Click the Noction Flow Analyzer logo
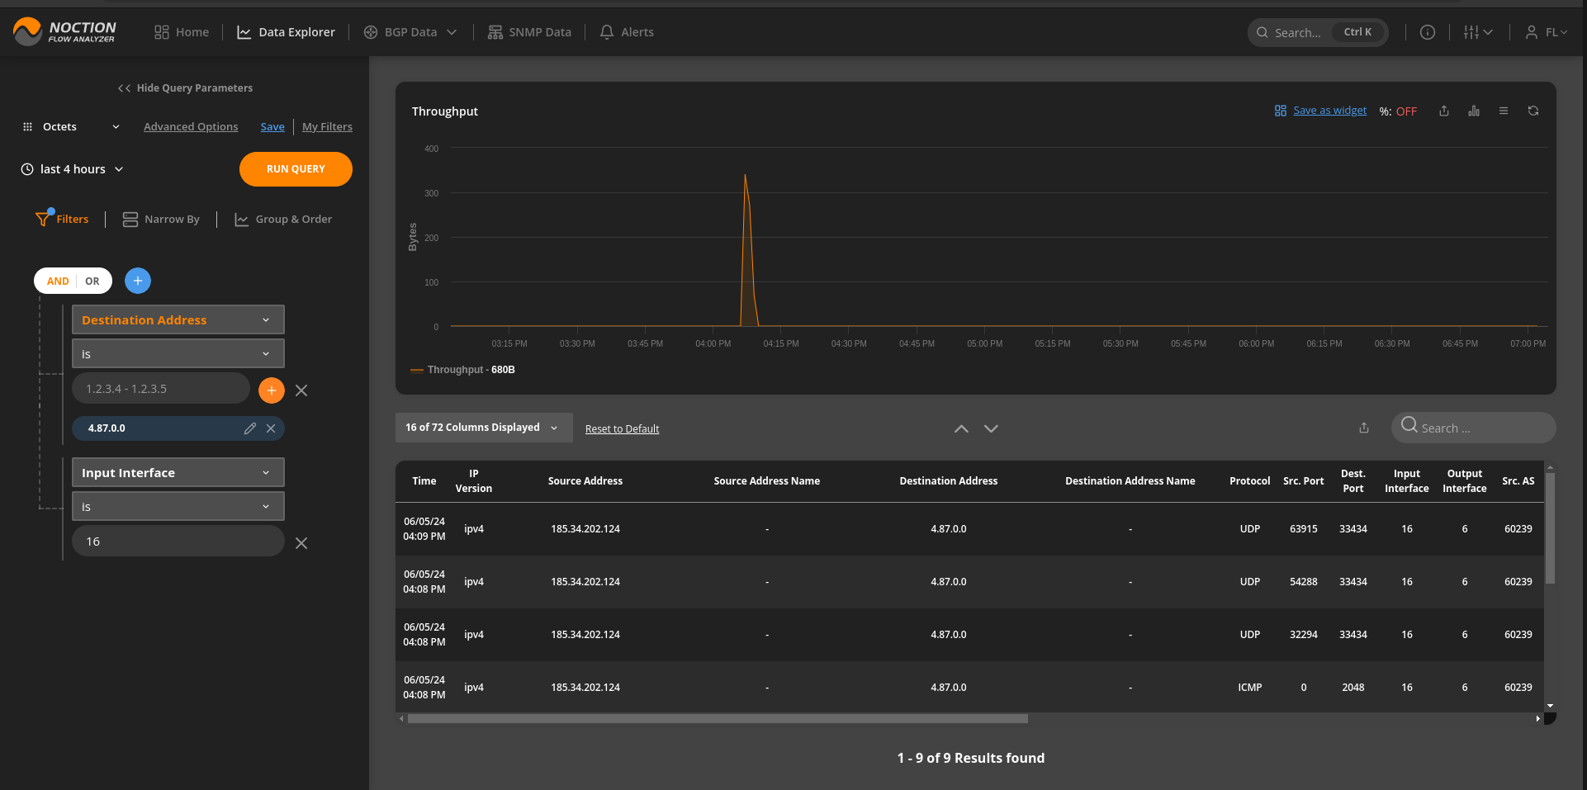The width and height of the screenshot is (1587, 790). coord(64,31)
